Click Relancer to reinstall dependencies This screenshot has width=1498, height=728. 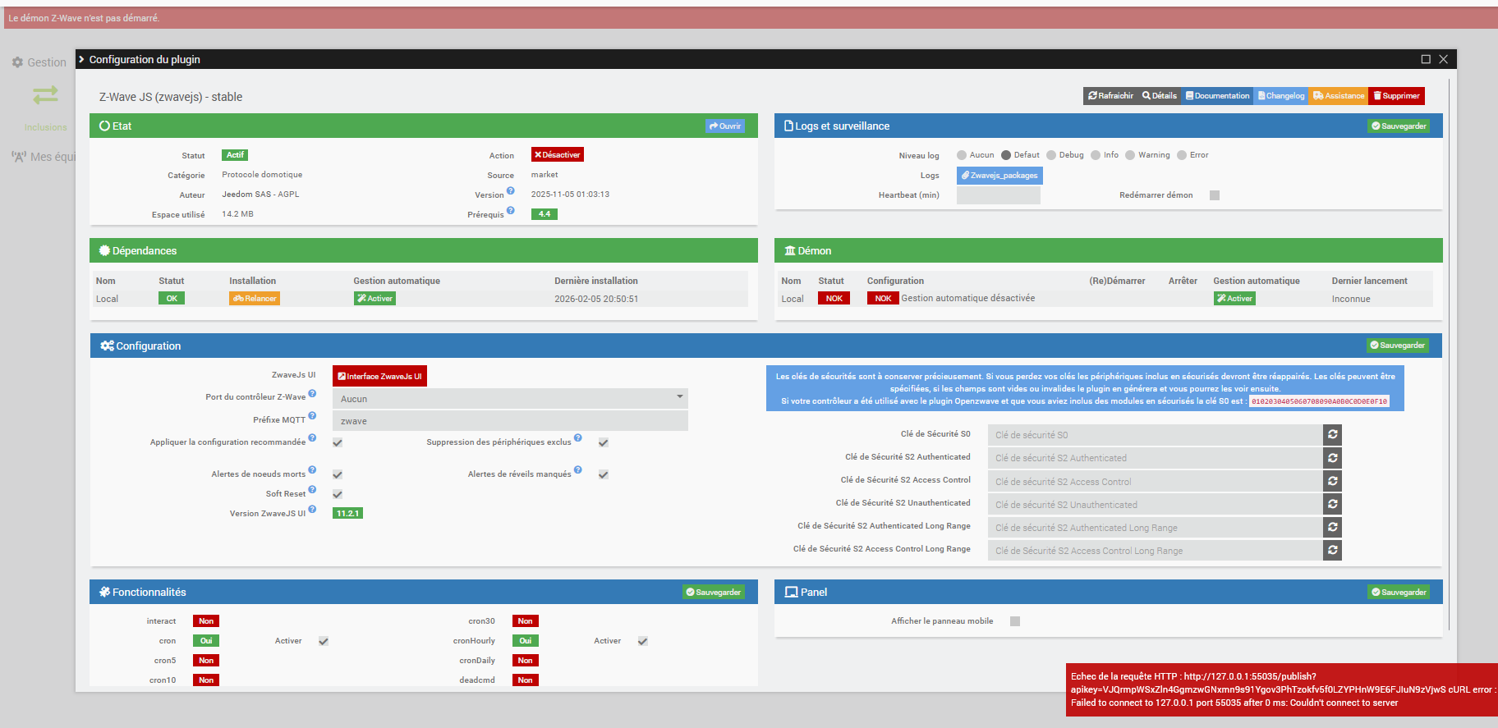[x=255, y=299]
